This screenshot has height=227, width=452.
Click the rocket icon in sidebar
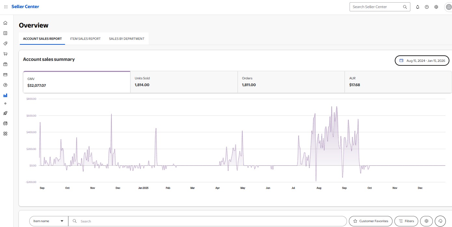tap(5, 113)
